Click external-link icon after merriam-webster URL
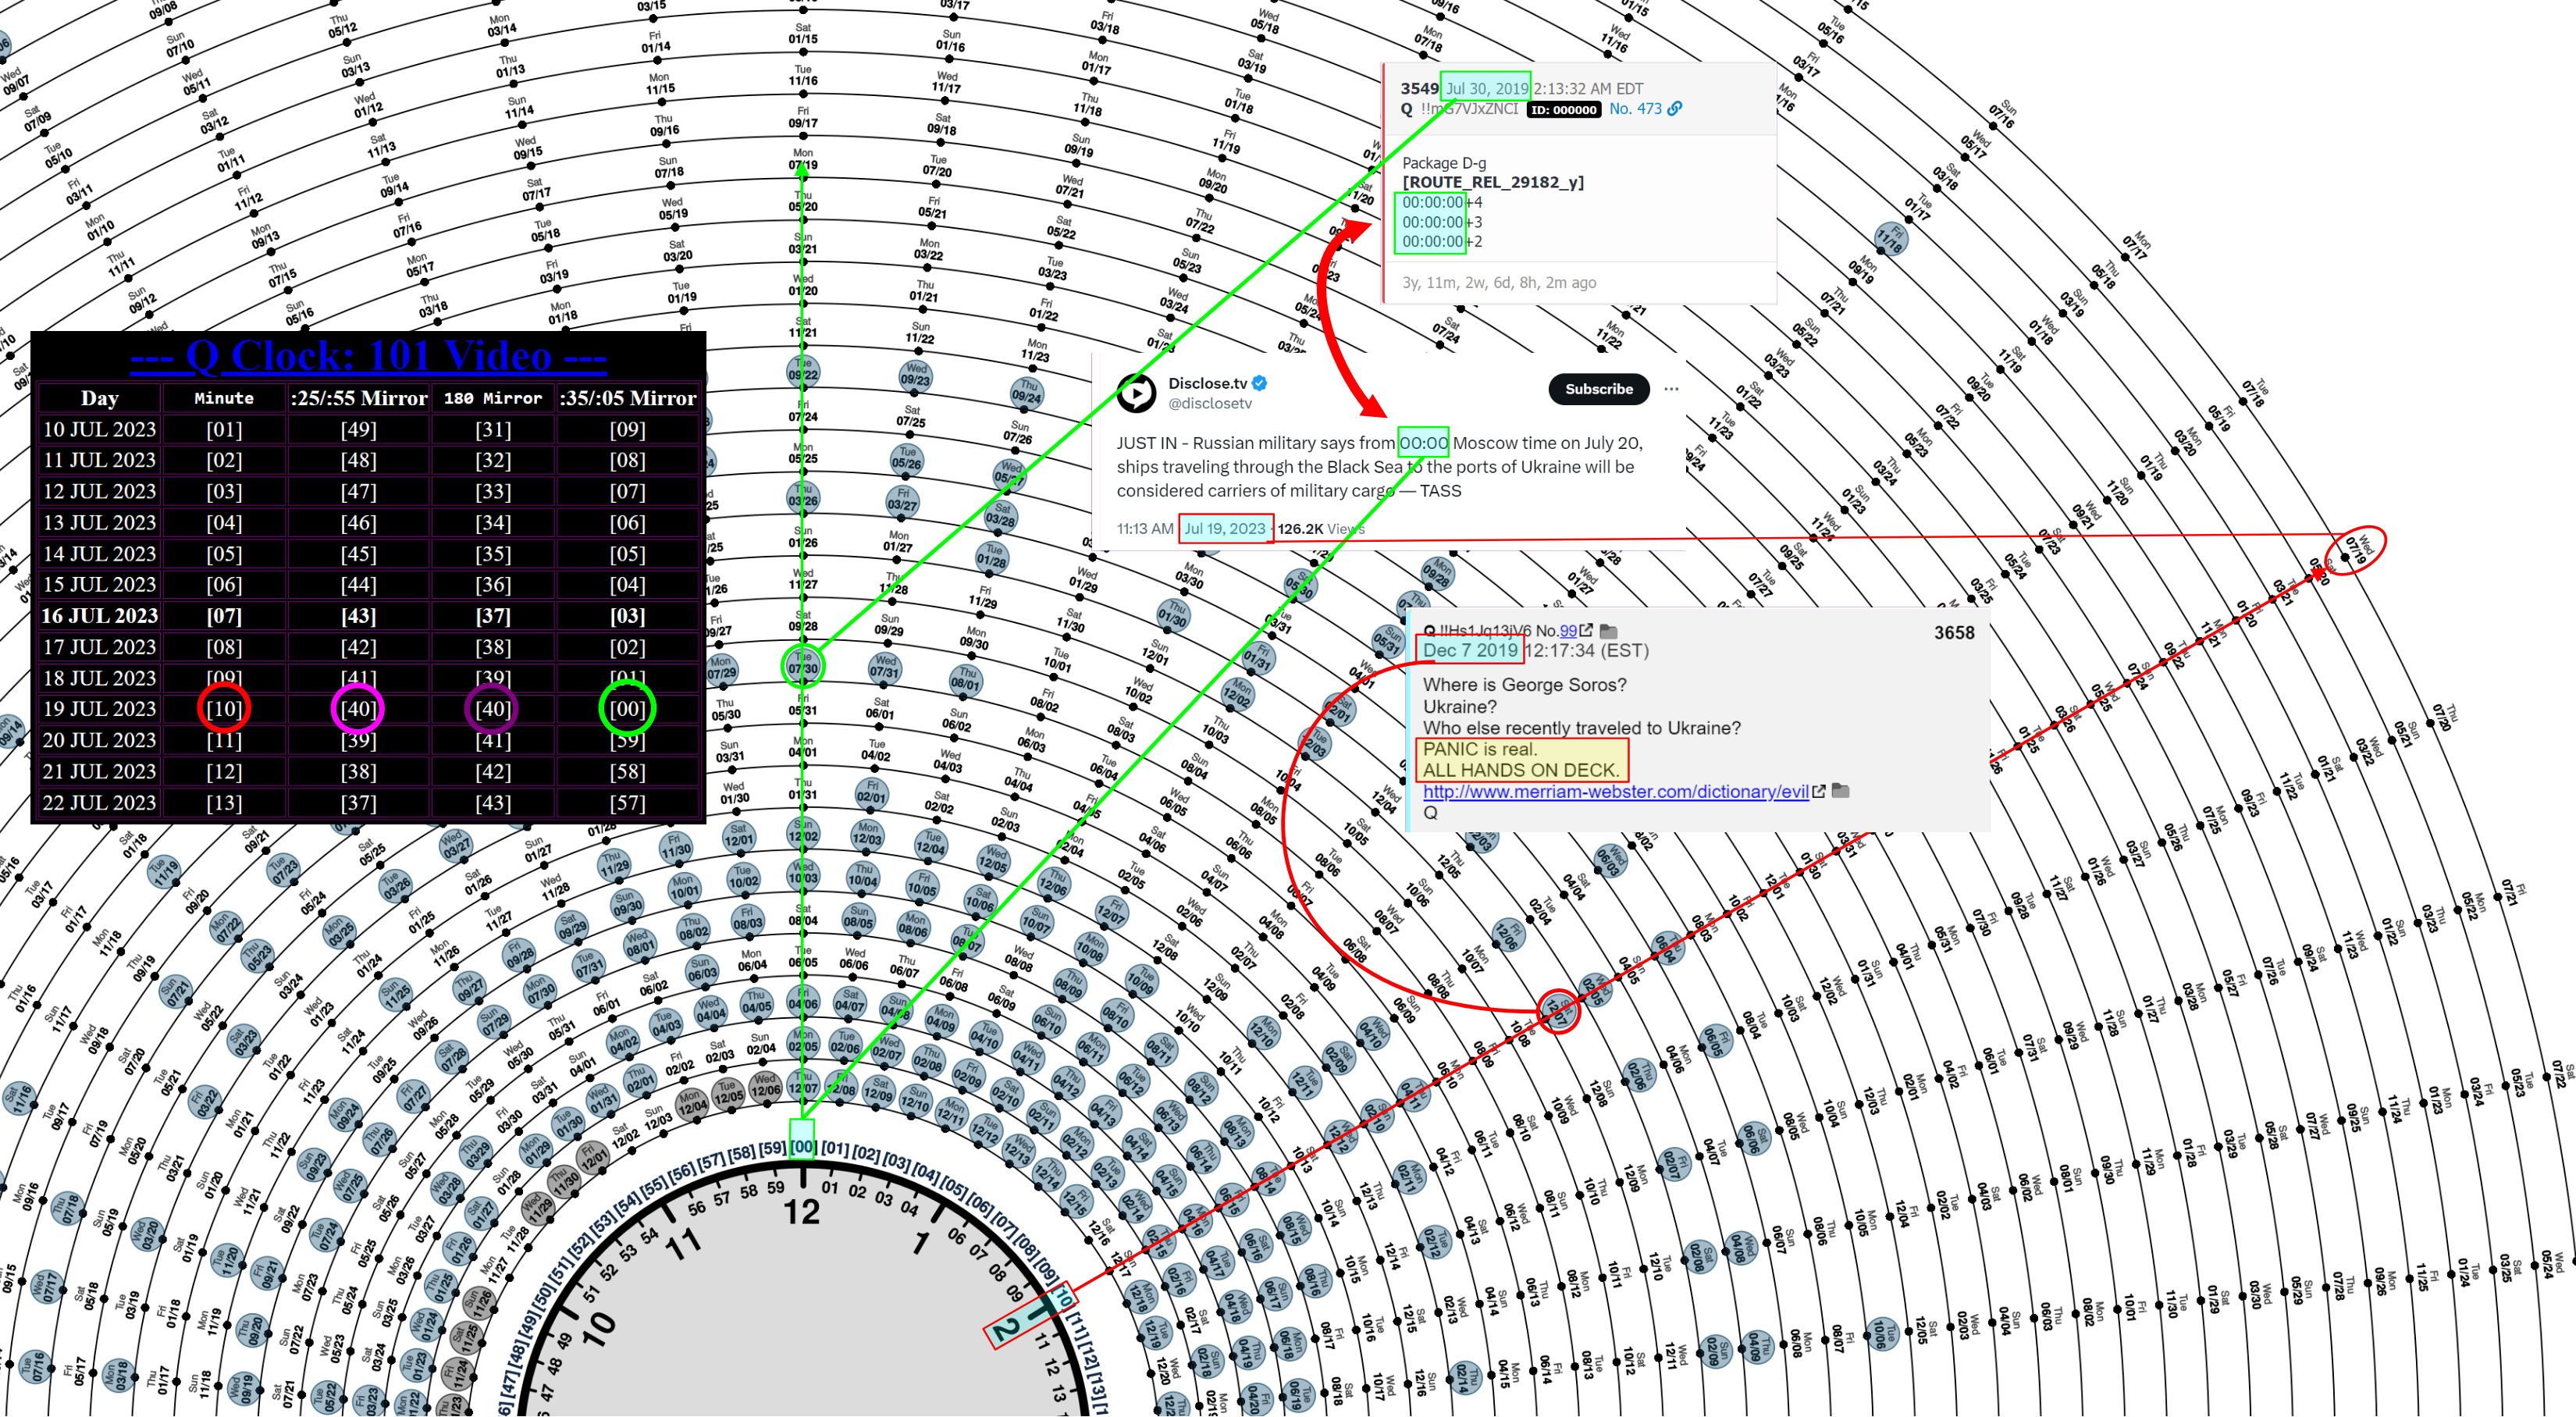Screen dimensions: 2576x1417 pyautogui.click(x=1819, y=791)
